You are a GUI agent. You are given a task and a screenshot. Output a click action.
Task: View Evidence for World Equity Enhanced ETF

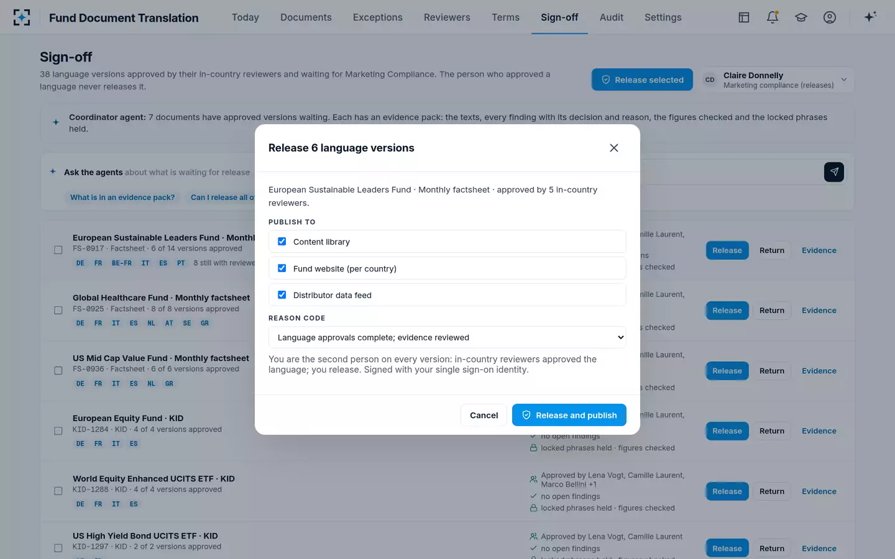click(819, 491)
